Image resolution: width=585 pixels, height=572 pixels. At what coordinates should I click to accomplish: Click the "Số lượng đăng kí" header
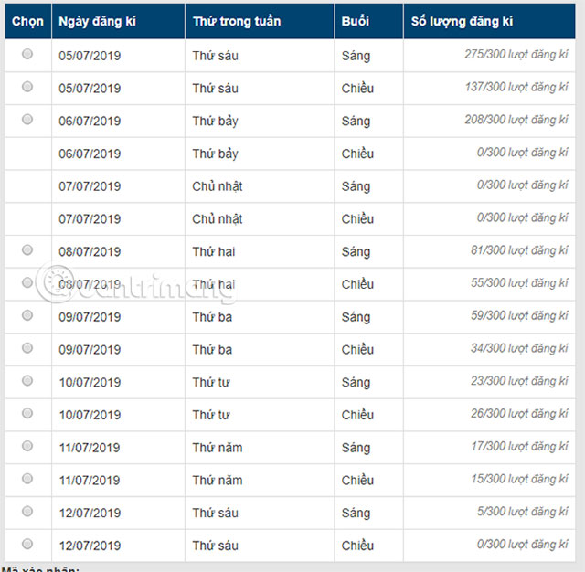tap(462, 22)
